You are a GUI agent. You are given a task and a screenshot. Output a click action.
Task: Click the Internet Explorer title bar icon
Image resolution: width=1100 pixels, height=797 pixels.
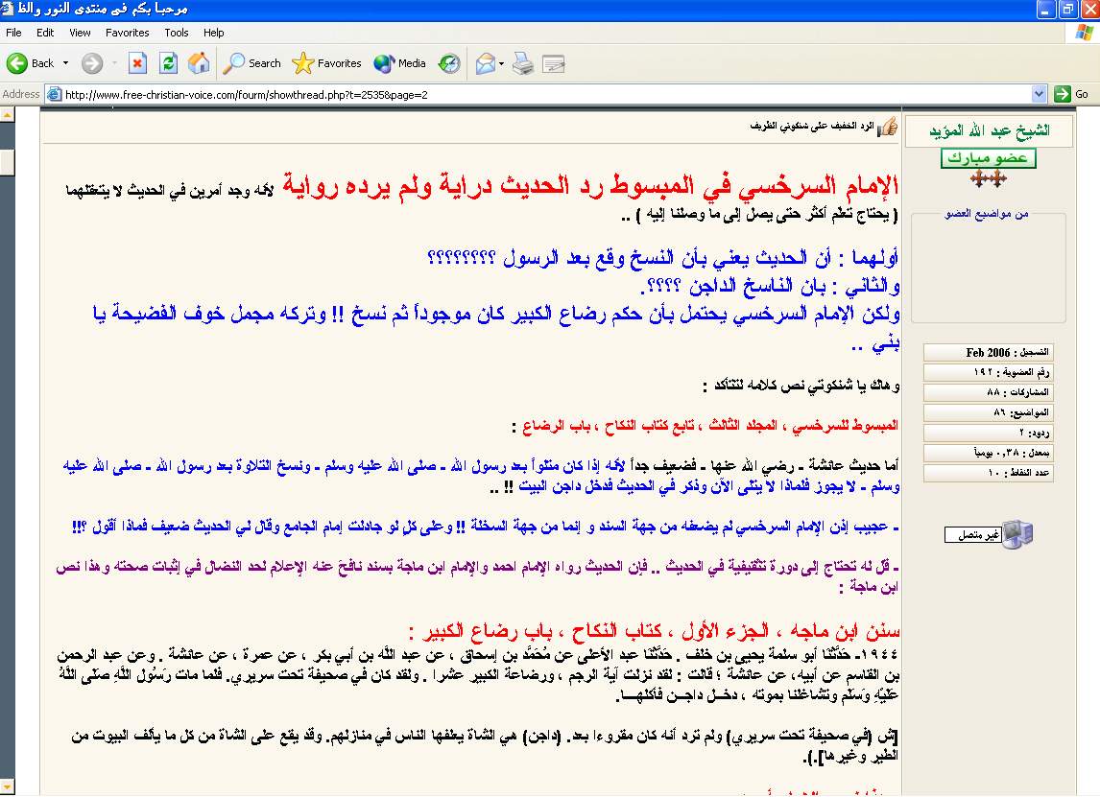point(8,10)
